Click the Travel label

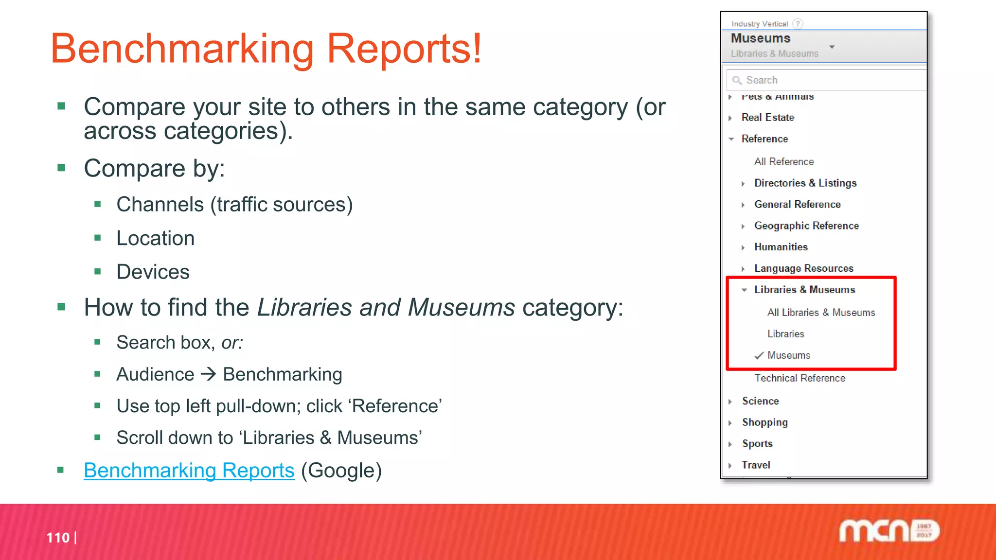[x=756, y=465]
